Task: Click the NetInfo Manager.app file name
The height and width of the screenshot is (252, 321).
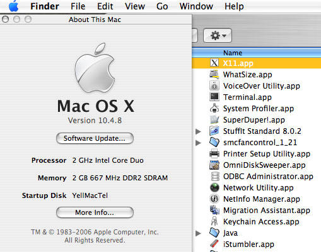Action: (262, 199)
